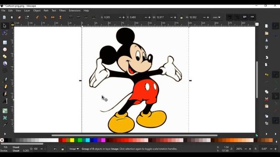Open the mm units dropdown
This screenshot has width=280, height=157.
click(217, 17)
